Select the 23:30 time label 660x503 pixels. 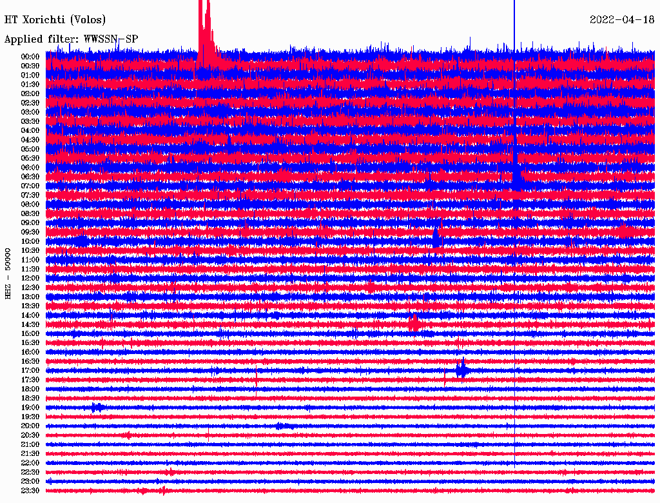tap(30, 491)
